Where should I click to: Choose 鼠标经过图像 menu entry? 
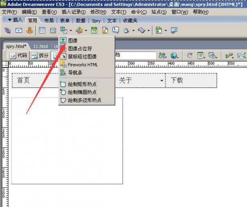pyautogui.click(x=82, y=56)
